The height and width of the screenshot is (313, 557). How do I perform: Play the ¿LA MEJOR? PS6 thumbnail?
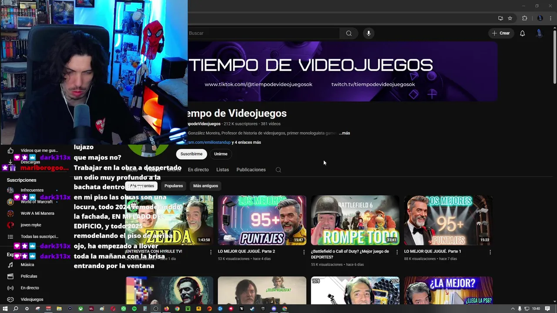[x=448, y=290]
